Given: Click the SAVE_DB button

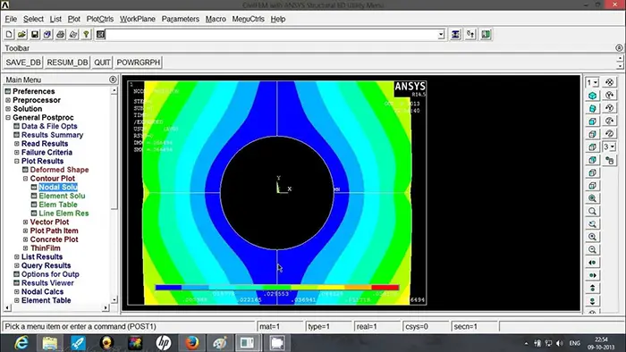Looking at the screenshot, I should (23, 63).
